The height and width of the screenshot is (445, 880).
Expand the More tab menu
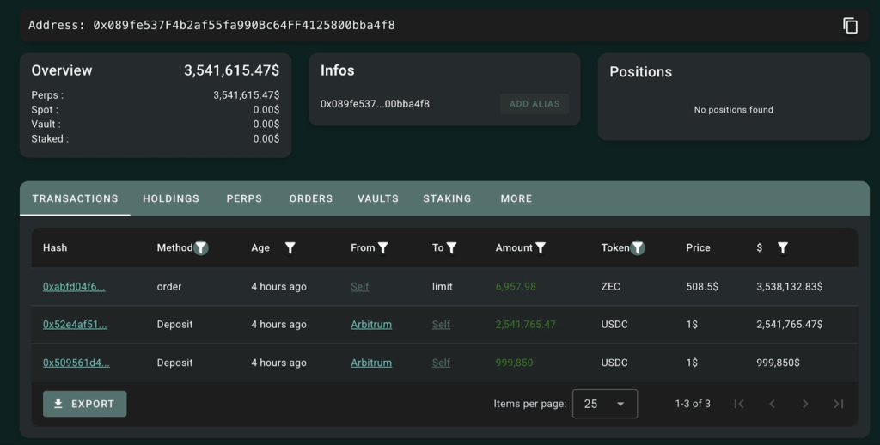pos(516,198)
